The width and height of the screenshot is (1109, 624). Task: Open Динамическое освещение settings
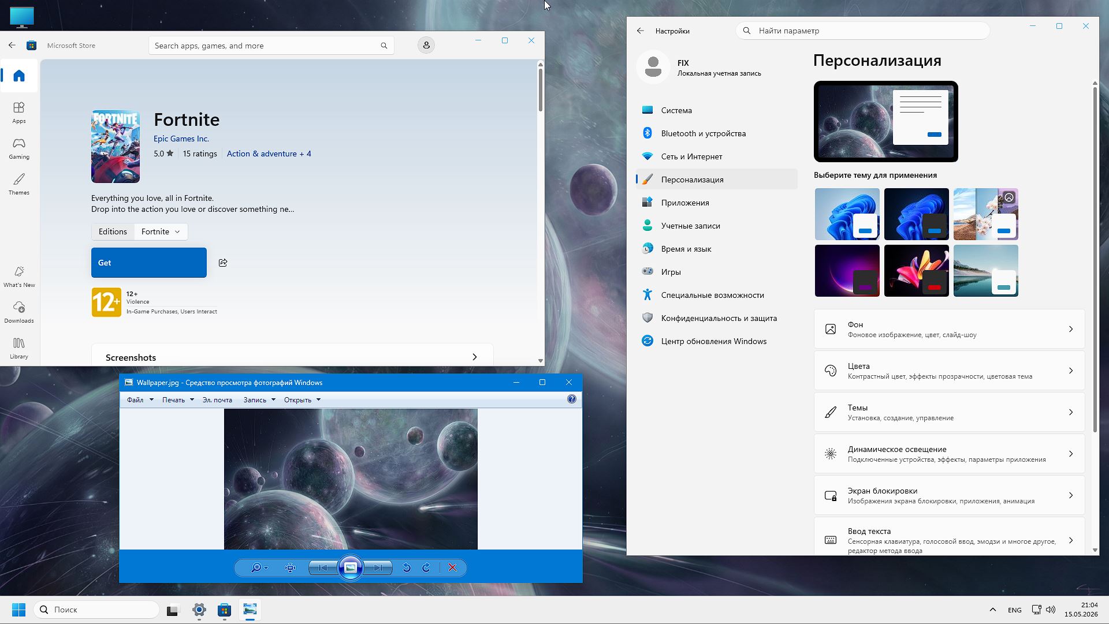coord(949,454)
